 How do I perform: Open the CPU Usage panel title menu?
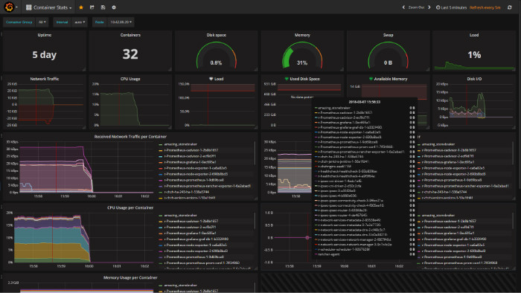pos(130,79)
